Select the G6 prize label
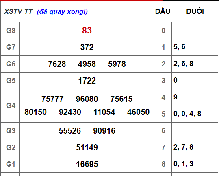This screenshot has height=176, width=219. (11, 64)
